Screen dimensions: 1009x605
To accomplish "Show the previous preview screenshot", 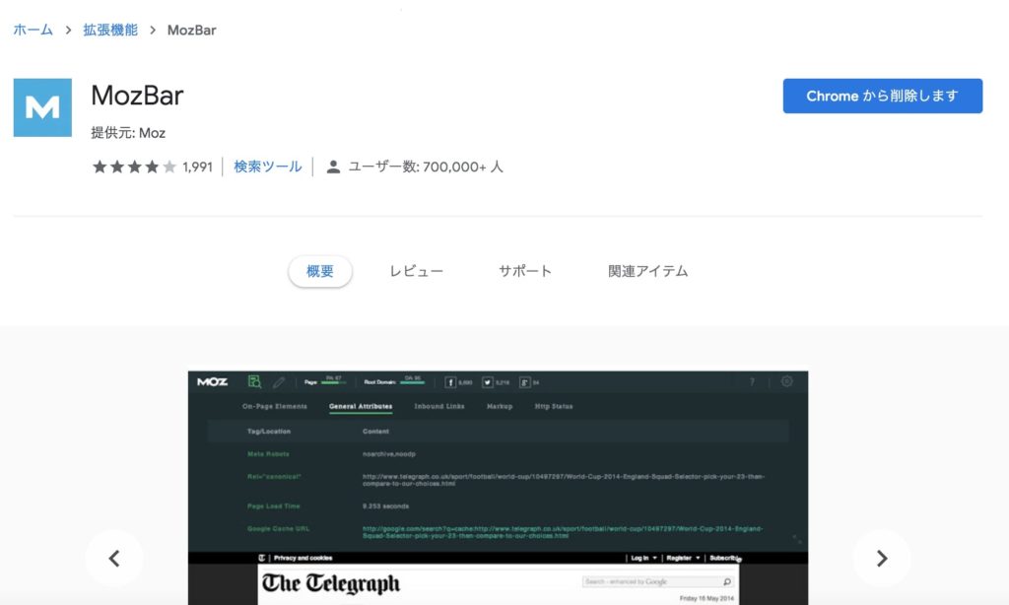I will 114,559.
